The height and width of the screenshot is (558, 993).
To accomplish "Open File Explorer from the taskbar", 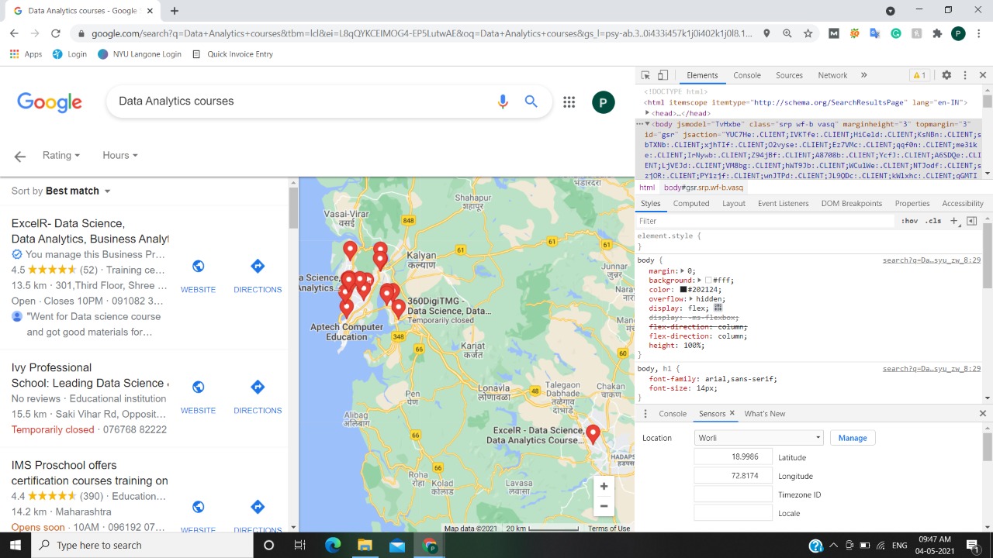I will point(365,546).
